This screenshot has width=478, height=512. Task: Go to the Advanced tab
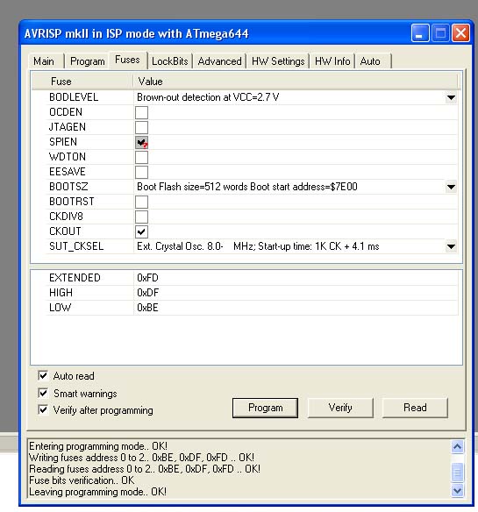(x=219, y=61)
